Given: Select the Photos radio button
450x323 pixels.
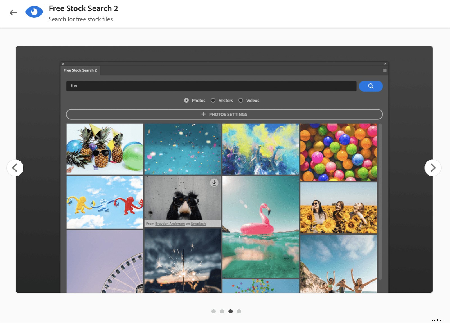Looking at the screenshot, I should (x=186, y=100).
